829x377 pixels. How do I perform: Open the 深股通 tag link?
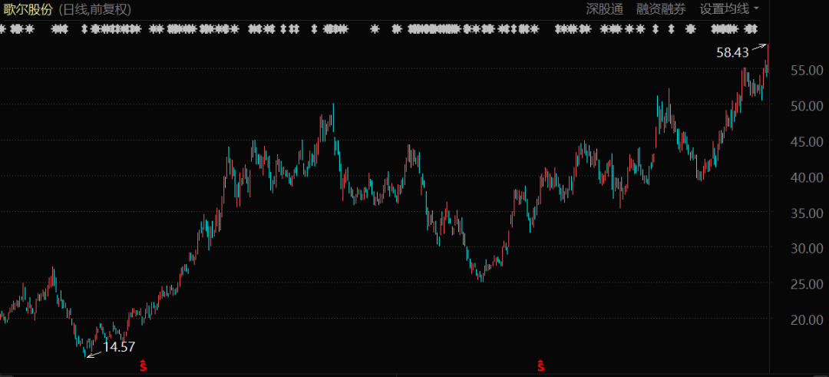pyautogui.click(x=604, y=9)
